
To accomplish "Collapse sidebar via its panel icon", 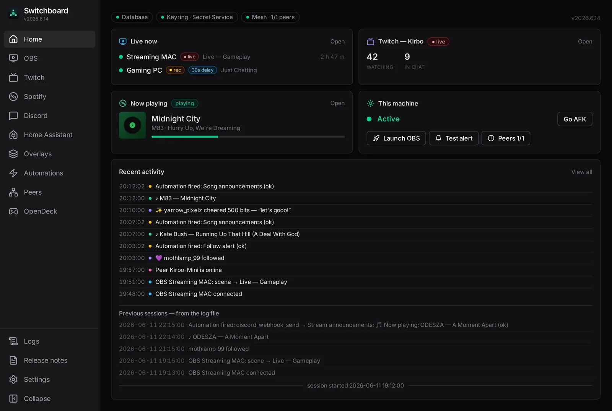I will pos(13,398).
